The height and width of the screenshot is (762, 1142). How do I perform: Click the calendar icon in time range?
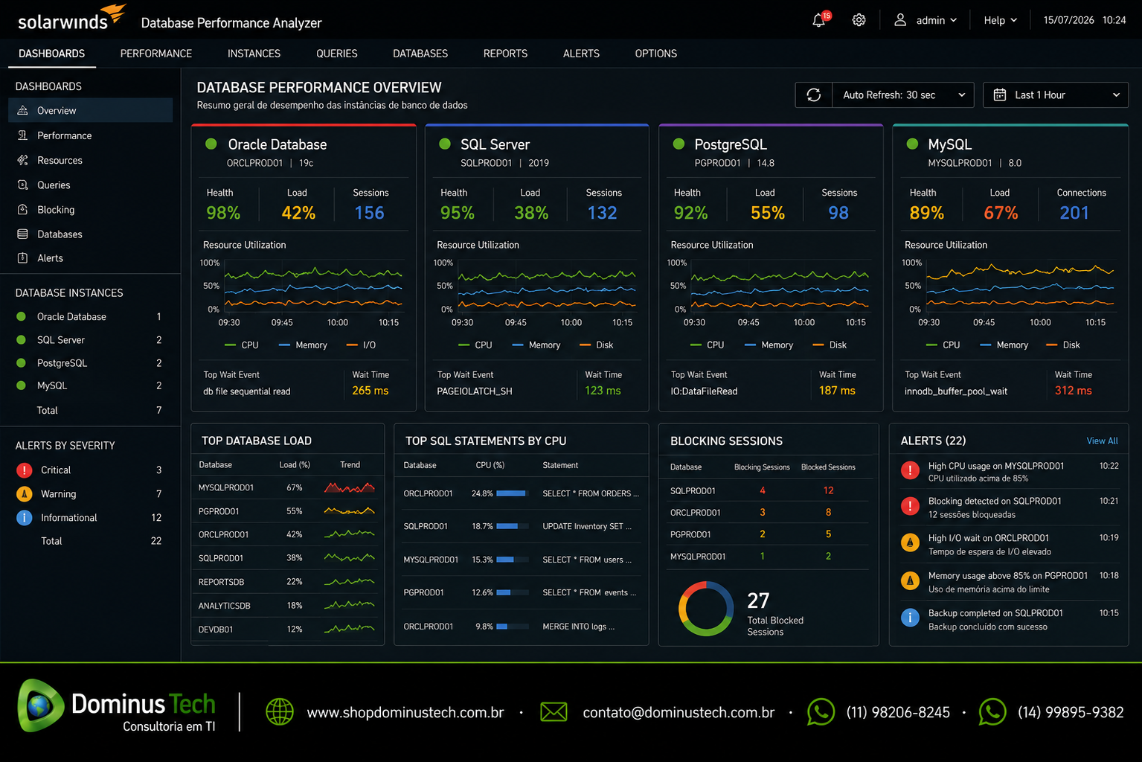[1000, 95]
